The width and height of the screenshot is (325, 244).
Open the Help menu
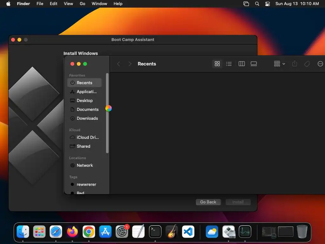pyautogui.click(x=118, y=3)
